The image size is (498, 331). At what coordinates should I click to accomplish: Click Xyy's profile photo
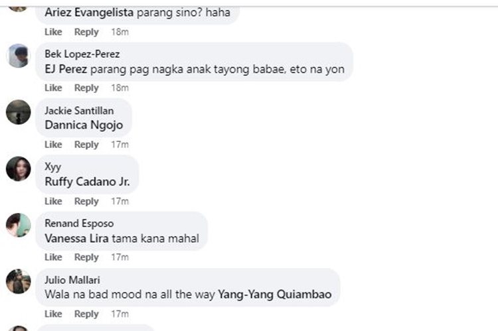pyautogui.click(x=19, y=168)
